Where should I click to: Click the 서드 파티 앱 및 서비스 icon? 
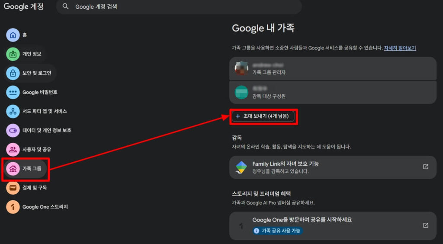13,111
